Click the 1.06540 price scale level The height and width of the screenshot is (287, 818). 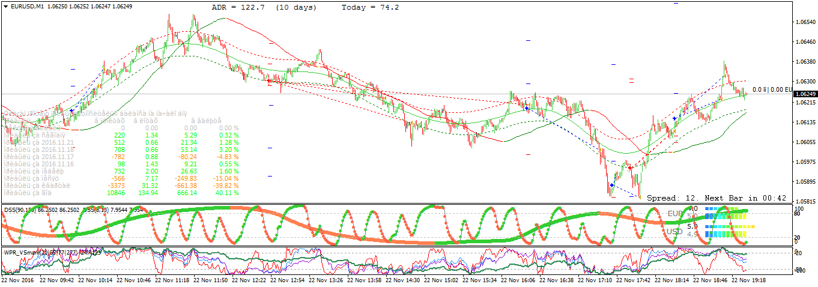805,22
